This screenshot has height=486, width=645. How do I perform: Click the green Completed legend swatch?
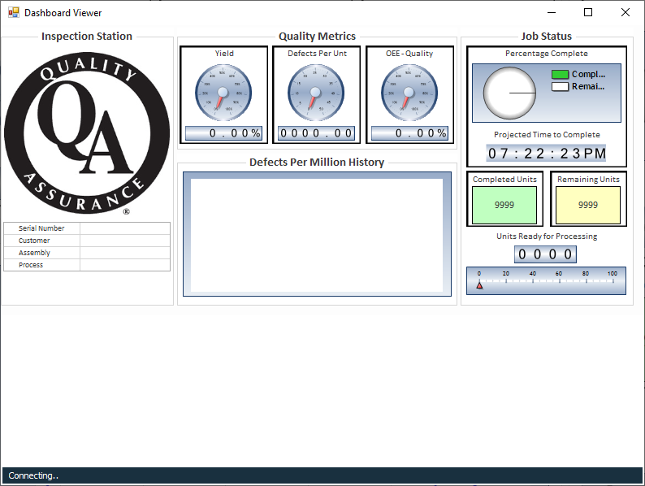(x=560, y=75)
